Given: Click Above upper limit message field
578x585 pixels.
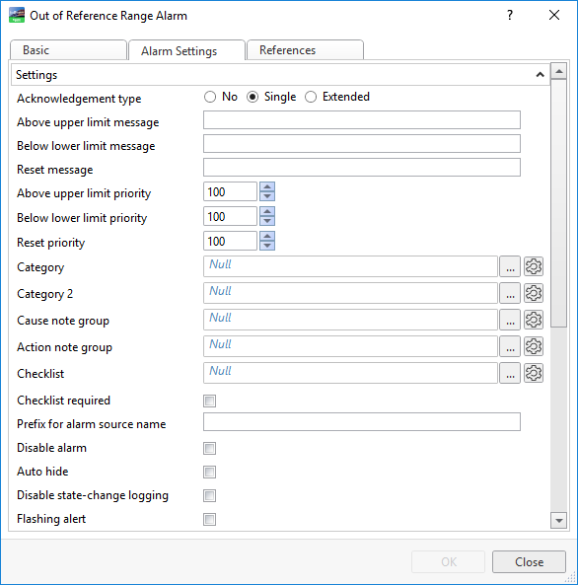Looking at the screenshot, I should [362, 120].
